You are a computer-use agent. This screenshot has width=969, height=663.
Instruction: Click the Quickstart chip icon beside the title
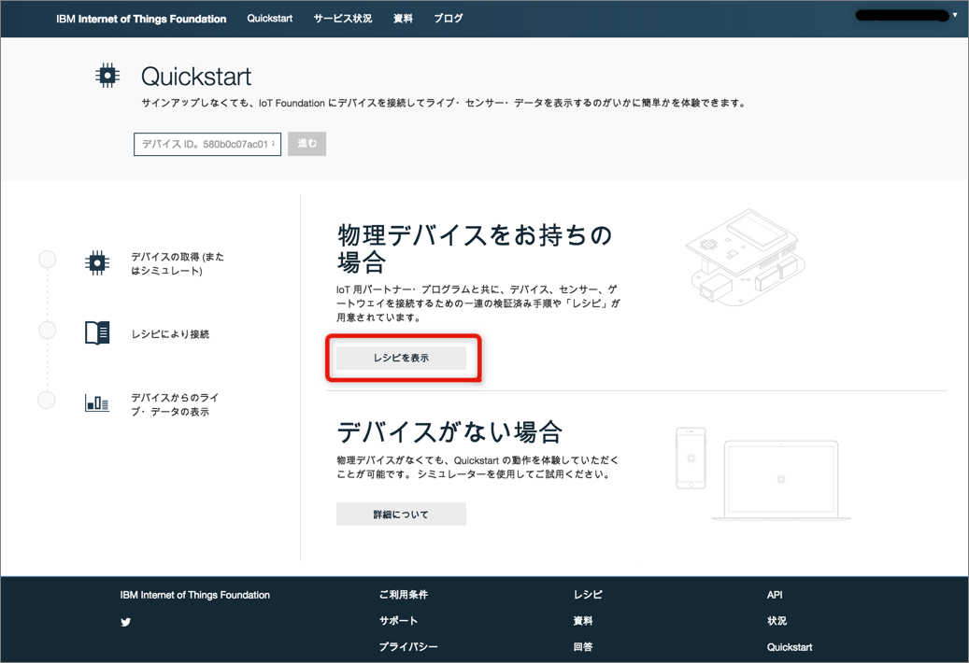pos(107,76)
